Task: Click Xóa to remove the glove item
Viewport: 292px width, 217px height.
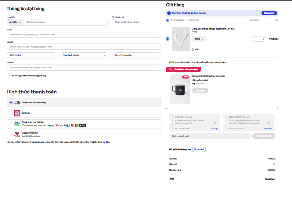Action: tap(197, 49)
